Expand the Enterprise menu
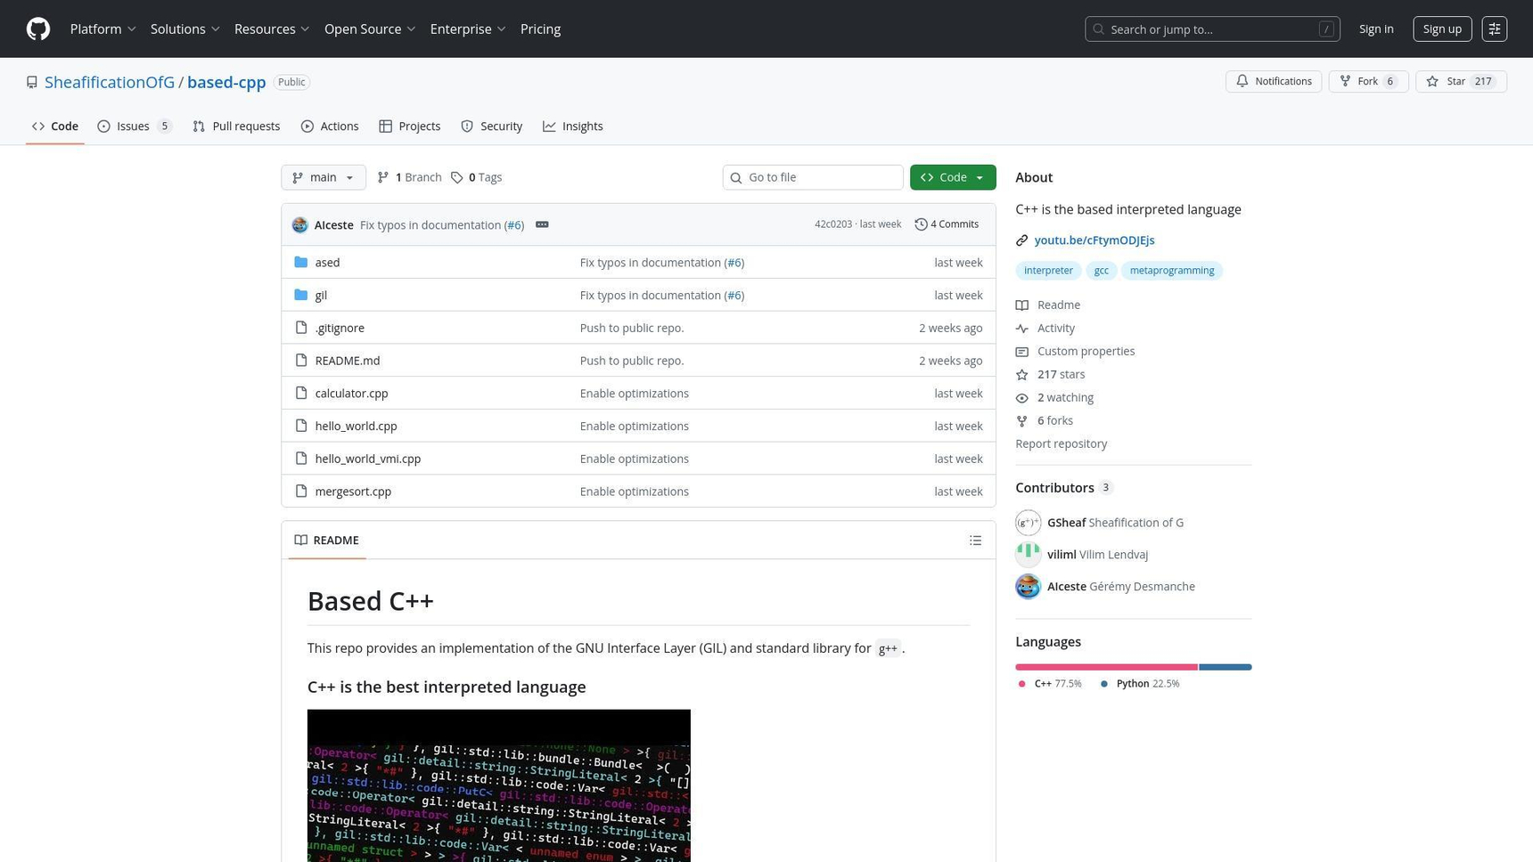Screen dimensions: 1533x862 468,29
